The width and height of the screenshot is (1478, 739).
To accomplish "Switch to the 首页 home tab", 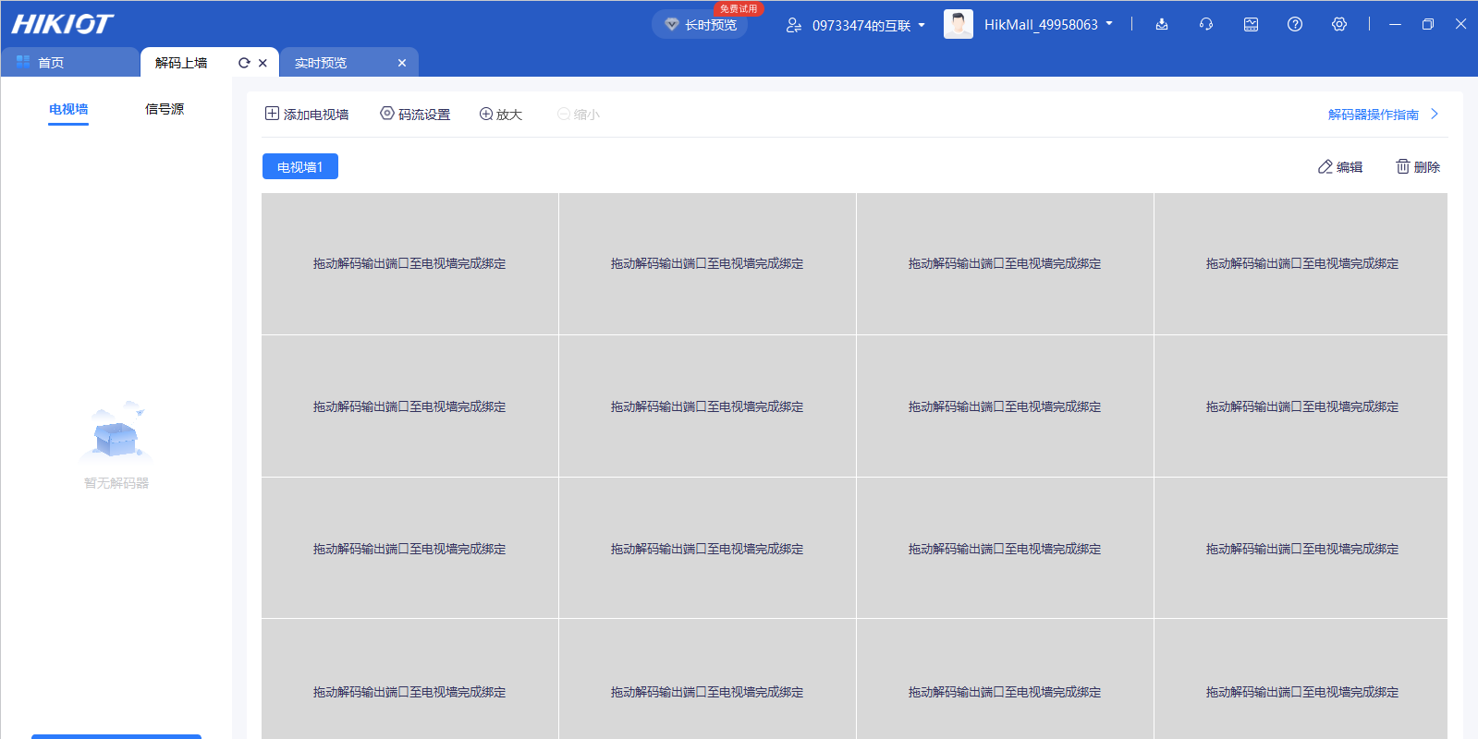I will tap(51, 63).
